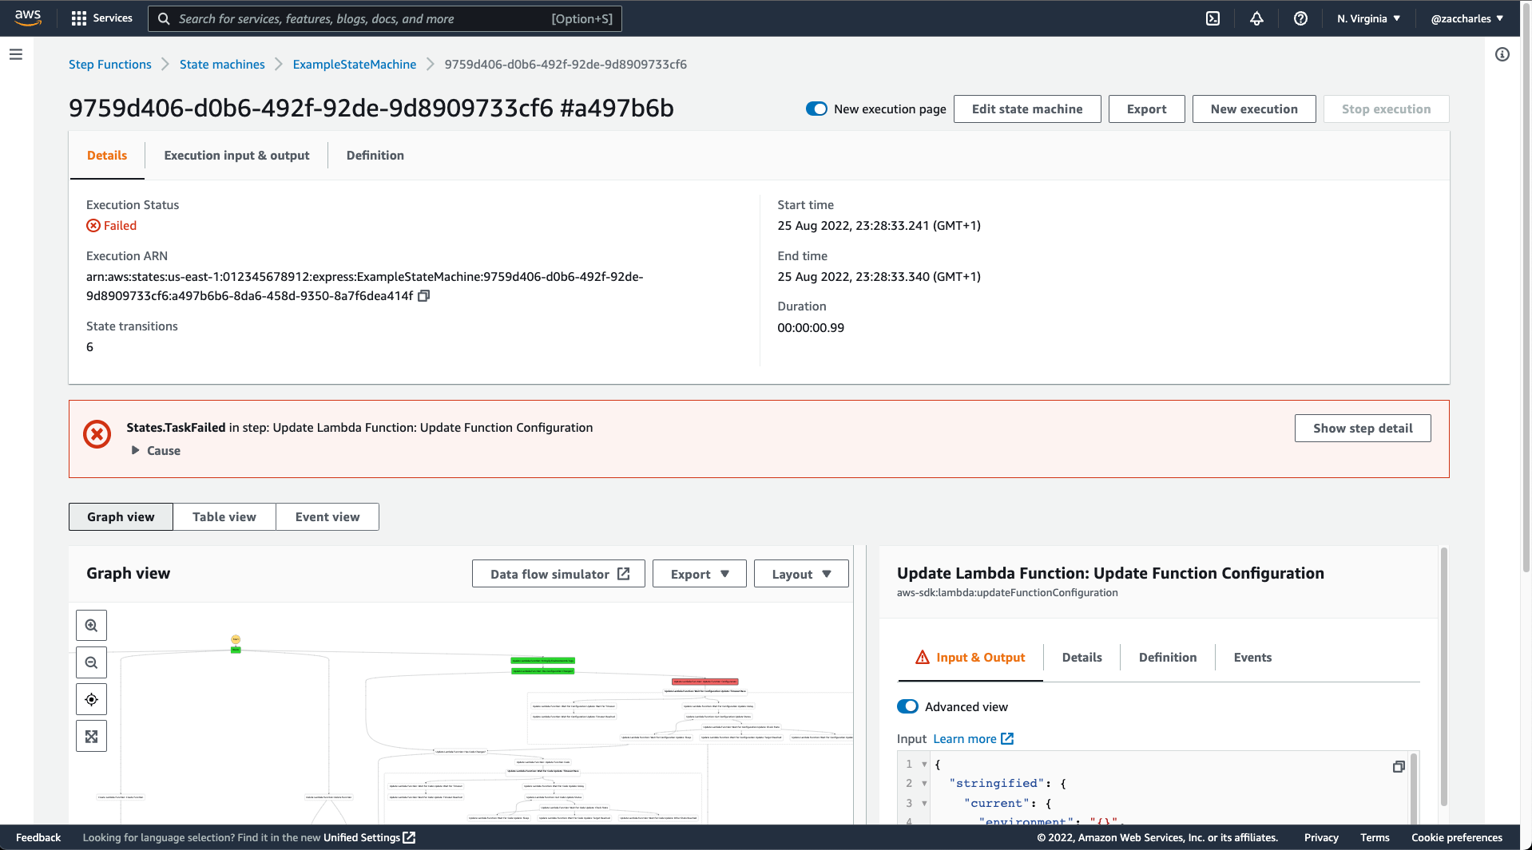This screenshot has width=1532, height=850.
Task: Open the hamburger side navigation menu
Action: [16, 54]
